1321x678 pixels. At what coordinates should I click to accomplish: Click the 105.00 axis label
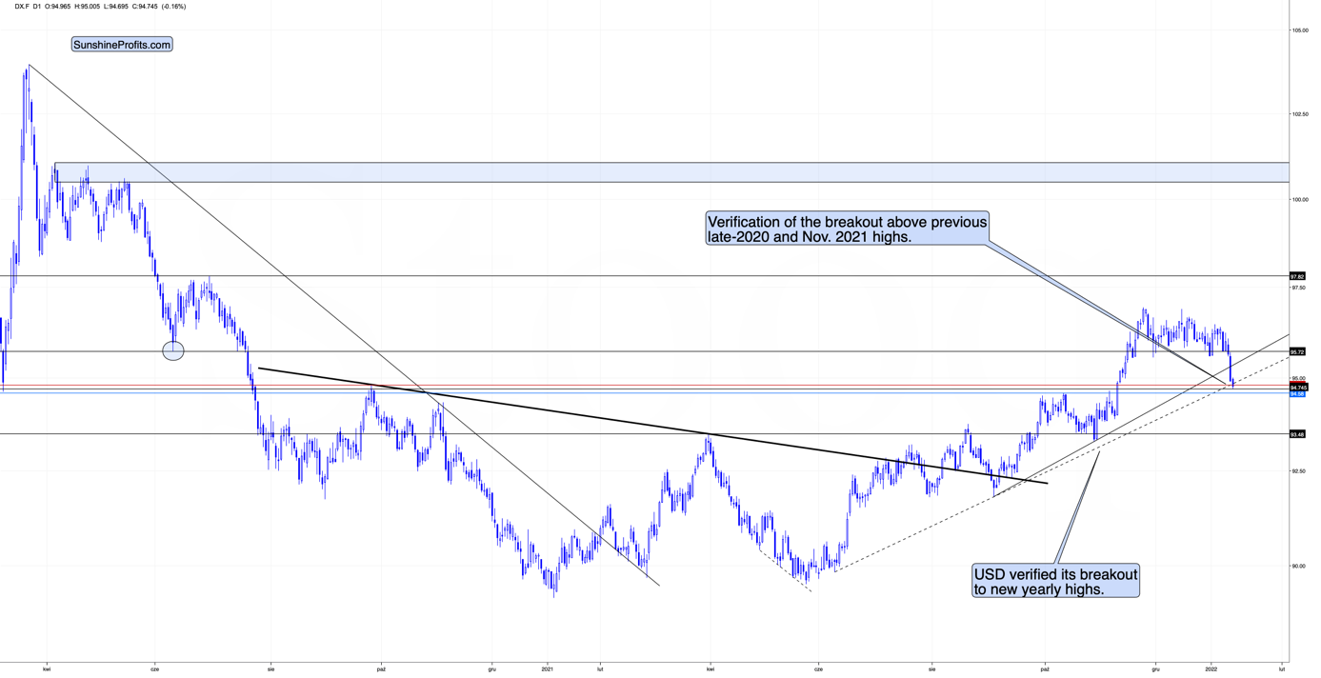click(1299, 30)
